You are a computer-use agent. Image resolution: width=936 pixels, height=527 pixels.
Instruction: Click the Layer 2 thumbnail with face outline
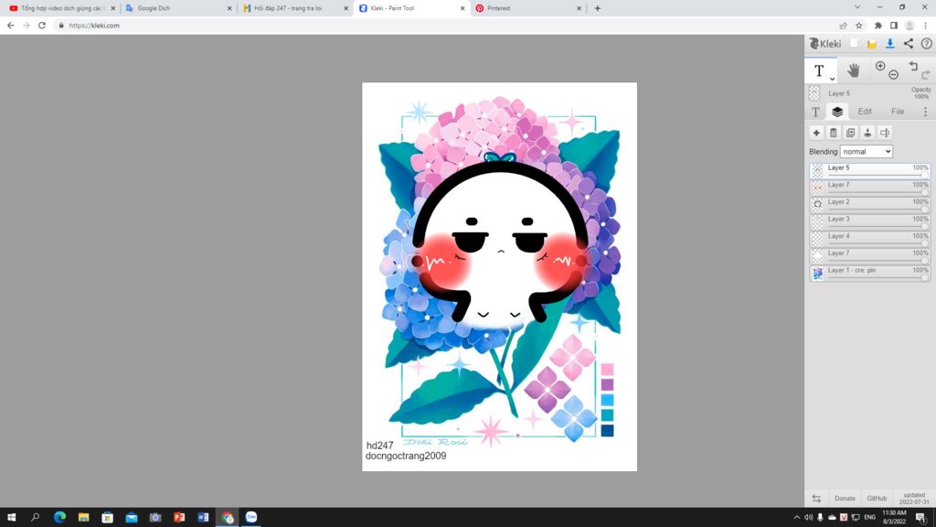click(x=817, y=204)
